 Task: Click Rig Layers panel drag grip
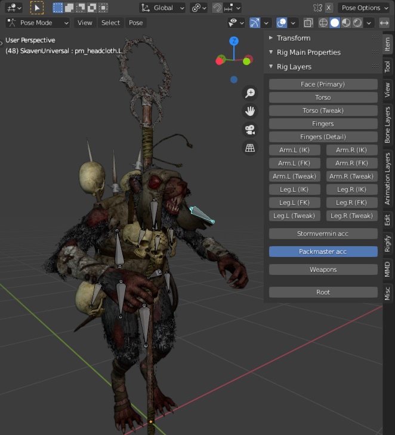click(x=375, y=66)
